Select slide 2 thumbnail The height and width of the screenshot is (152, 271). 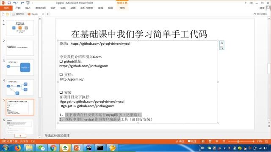click(20, 48)
